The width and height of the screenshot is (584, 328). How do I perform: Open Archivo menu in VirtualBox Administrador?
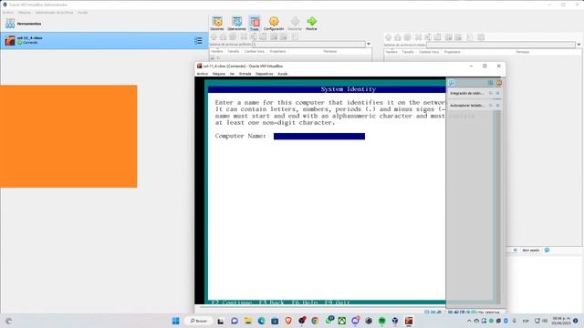pyautogui.click(x=8, y=12)
